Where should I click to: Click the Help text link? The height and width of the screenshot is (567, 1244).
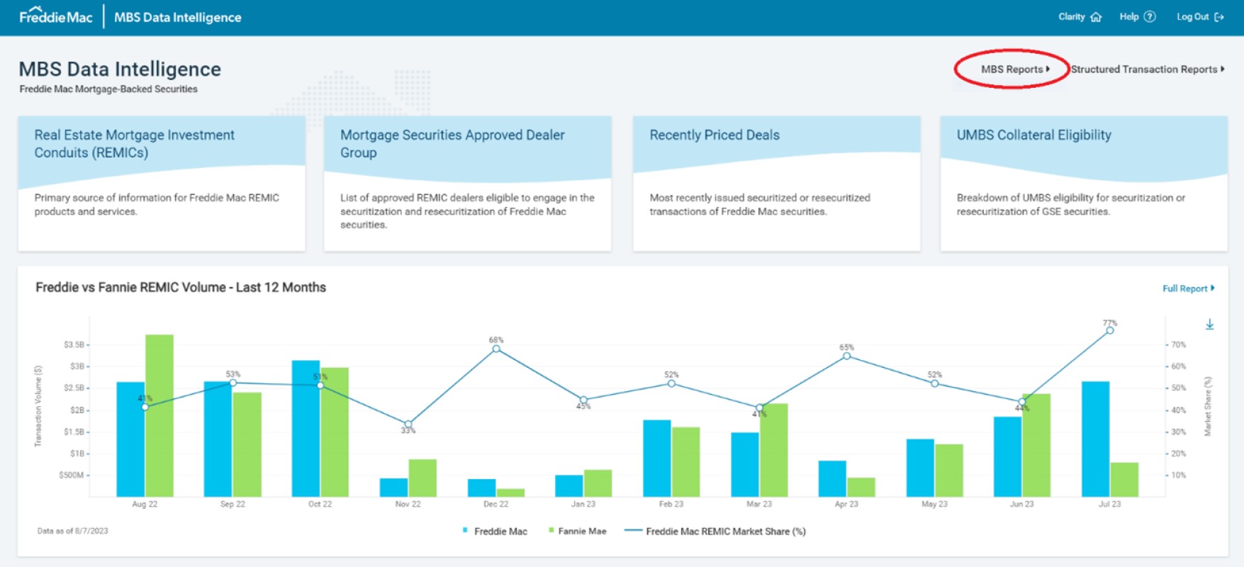(1129, 16)
